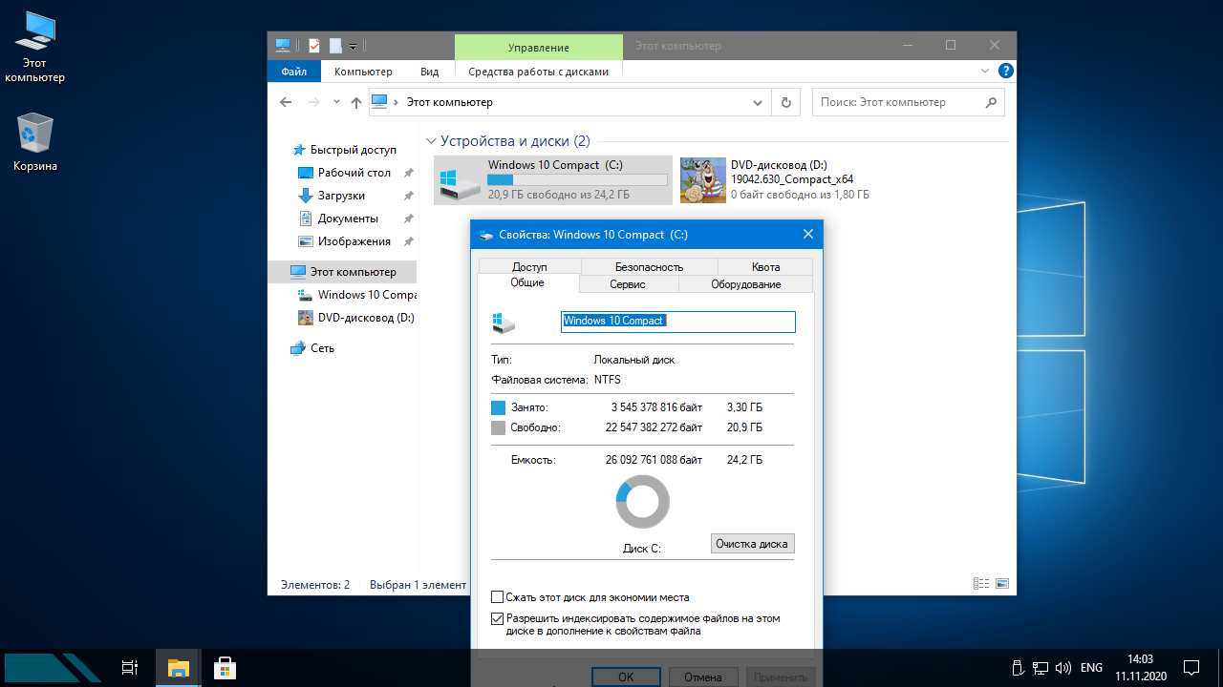Click the Занято blue color swatch
1223x687 pixels.
(x=498, y=407)
